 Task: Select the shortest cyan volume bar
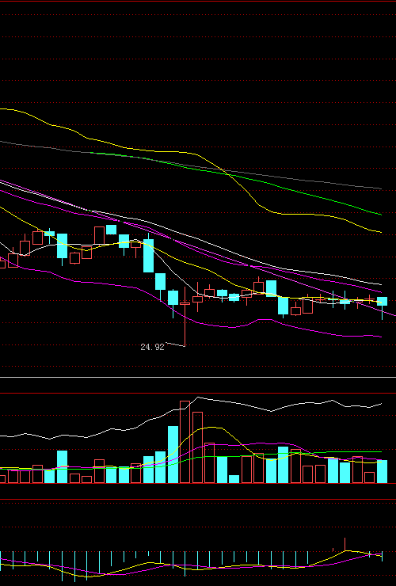click(x=234, y=479)
